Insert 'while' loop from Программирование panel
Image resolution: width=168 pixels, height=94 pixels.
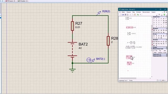155,52
